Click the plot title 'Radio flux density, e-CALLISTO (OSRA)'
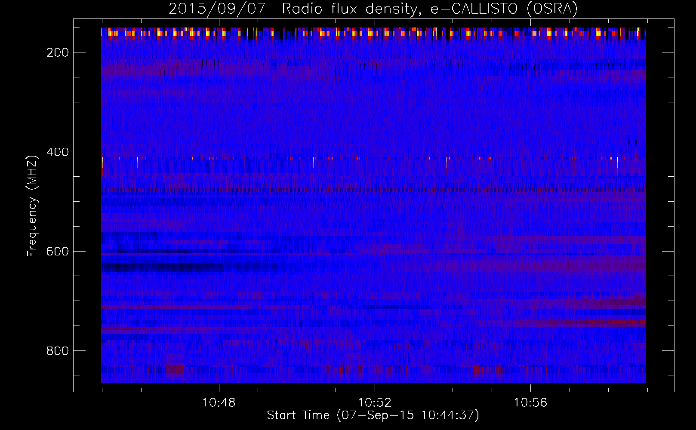 coord(430,9)
